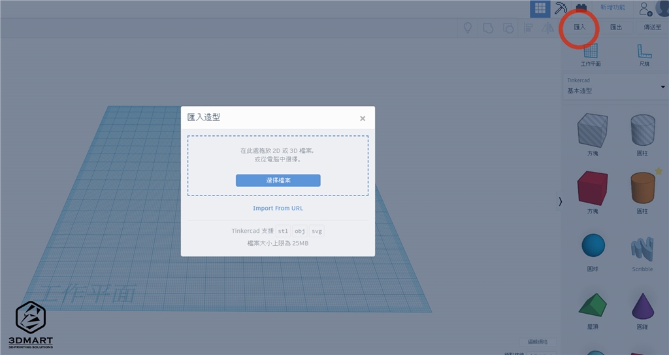Image resolution: width=669 pixels, height=355 pixels.
Task: Click the 新增功能 link
Action: point(612,8)
